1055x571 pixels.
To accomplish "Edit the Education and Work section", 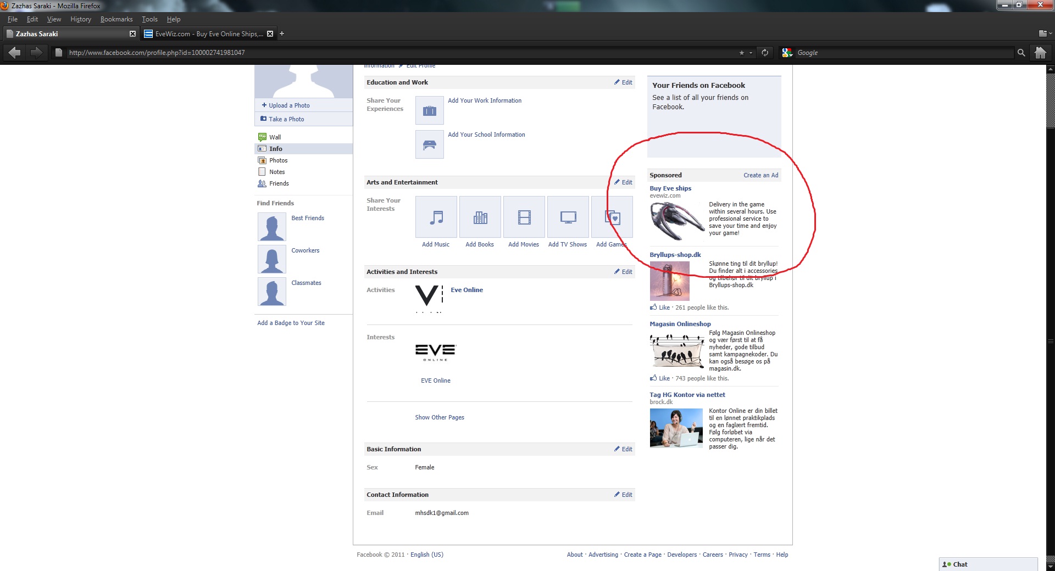I will (623, 82).
